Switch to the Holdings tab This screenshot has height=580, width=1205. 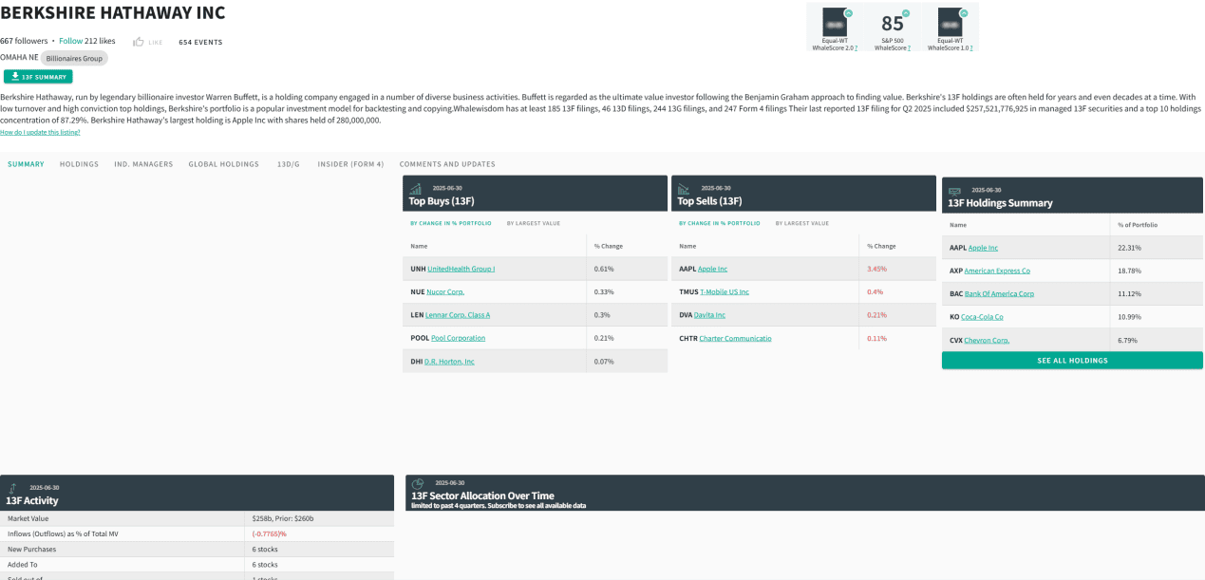coord(79,164)
